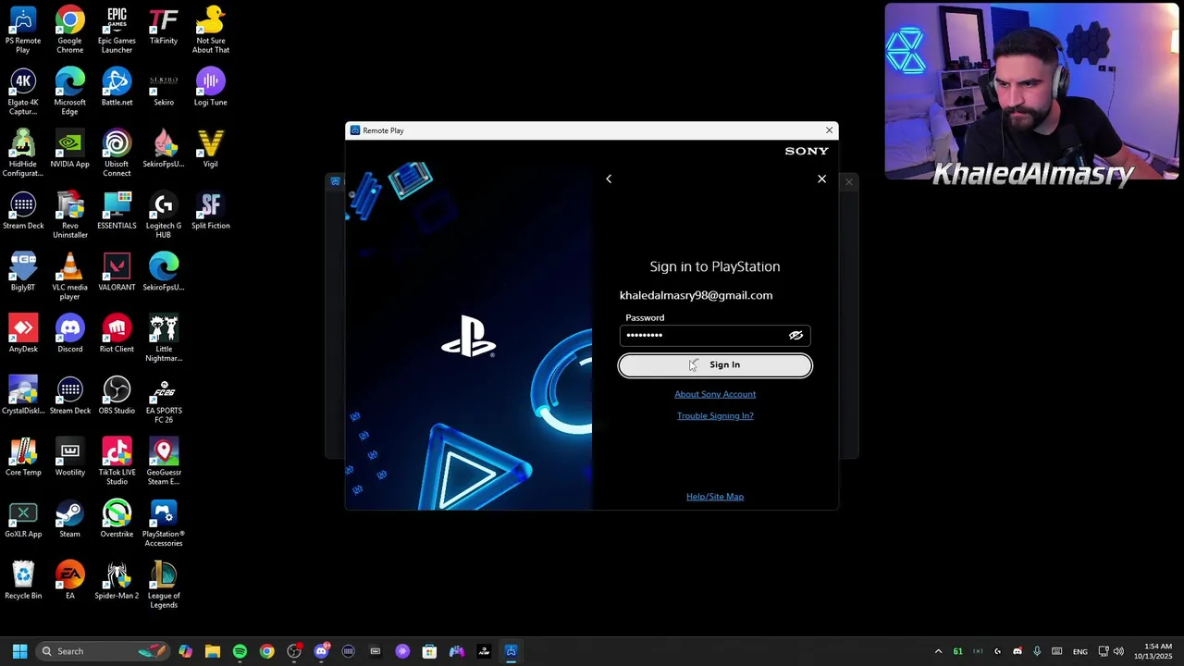Go back with sign-in arrow

click(x=609, y=179)
